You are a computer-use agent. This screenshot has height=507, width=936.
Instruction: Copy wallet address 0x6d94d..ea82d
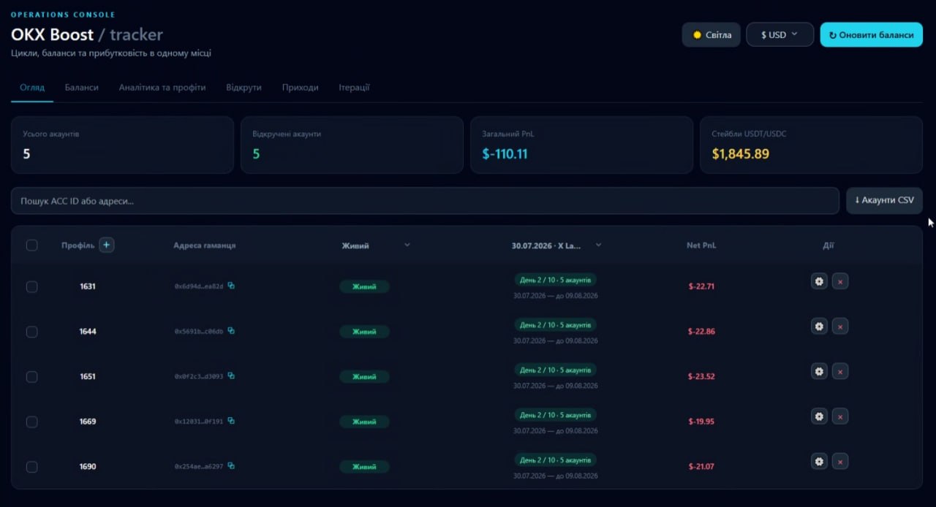[x=231, y=286]
